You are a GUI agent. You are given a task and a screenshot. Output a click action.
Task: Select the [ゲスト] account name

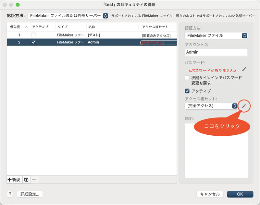pyautogui.click(x=94, y=35)
